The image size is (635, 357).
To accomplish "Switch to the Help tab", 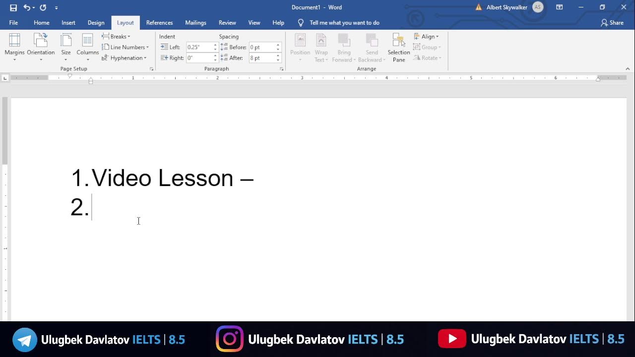I will click(x=278, y=23).
